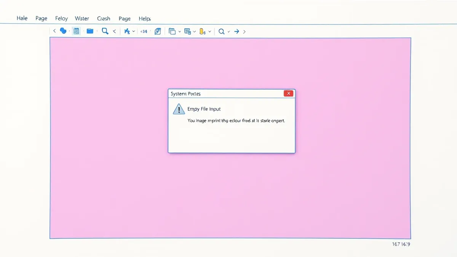Open the Hale menu
This screenshot has height=257, width=457.
pos(22,18)
